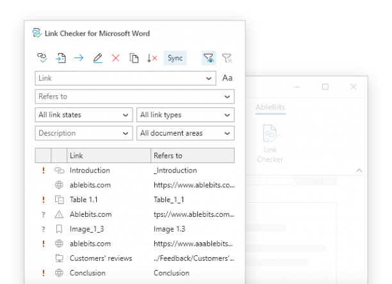Screen dimensions: 392x284
Task: Click ../Feedback/Customers'... reference cell
Action: pos(194,258)
